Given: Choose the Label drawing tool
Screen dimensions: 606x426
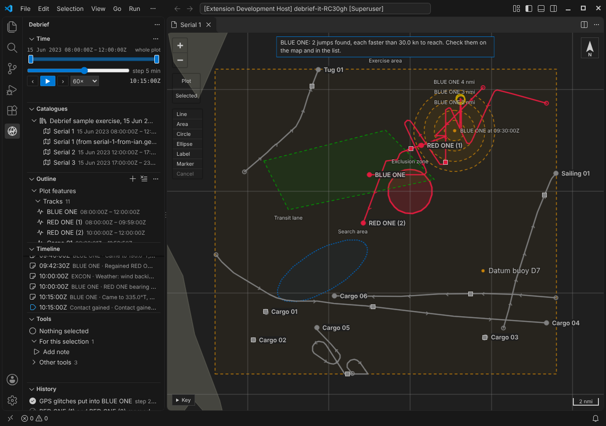Looking at the screenshot, I should point(187,154).
